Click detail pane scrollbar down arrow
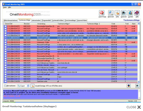 [139, 98]
